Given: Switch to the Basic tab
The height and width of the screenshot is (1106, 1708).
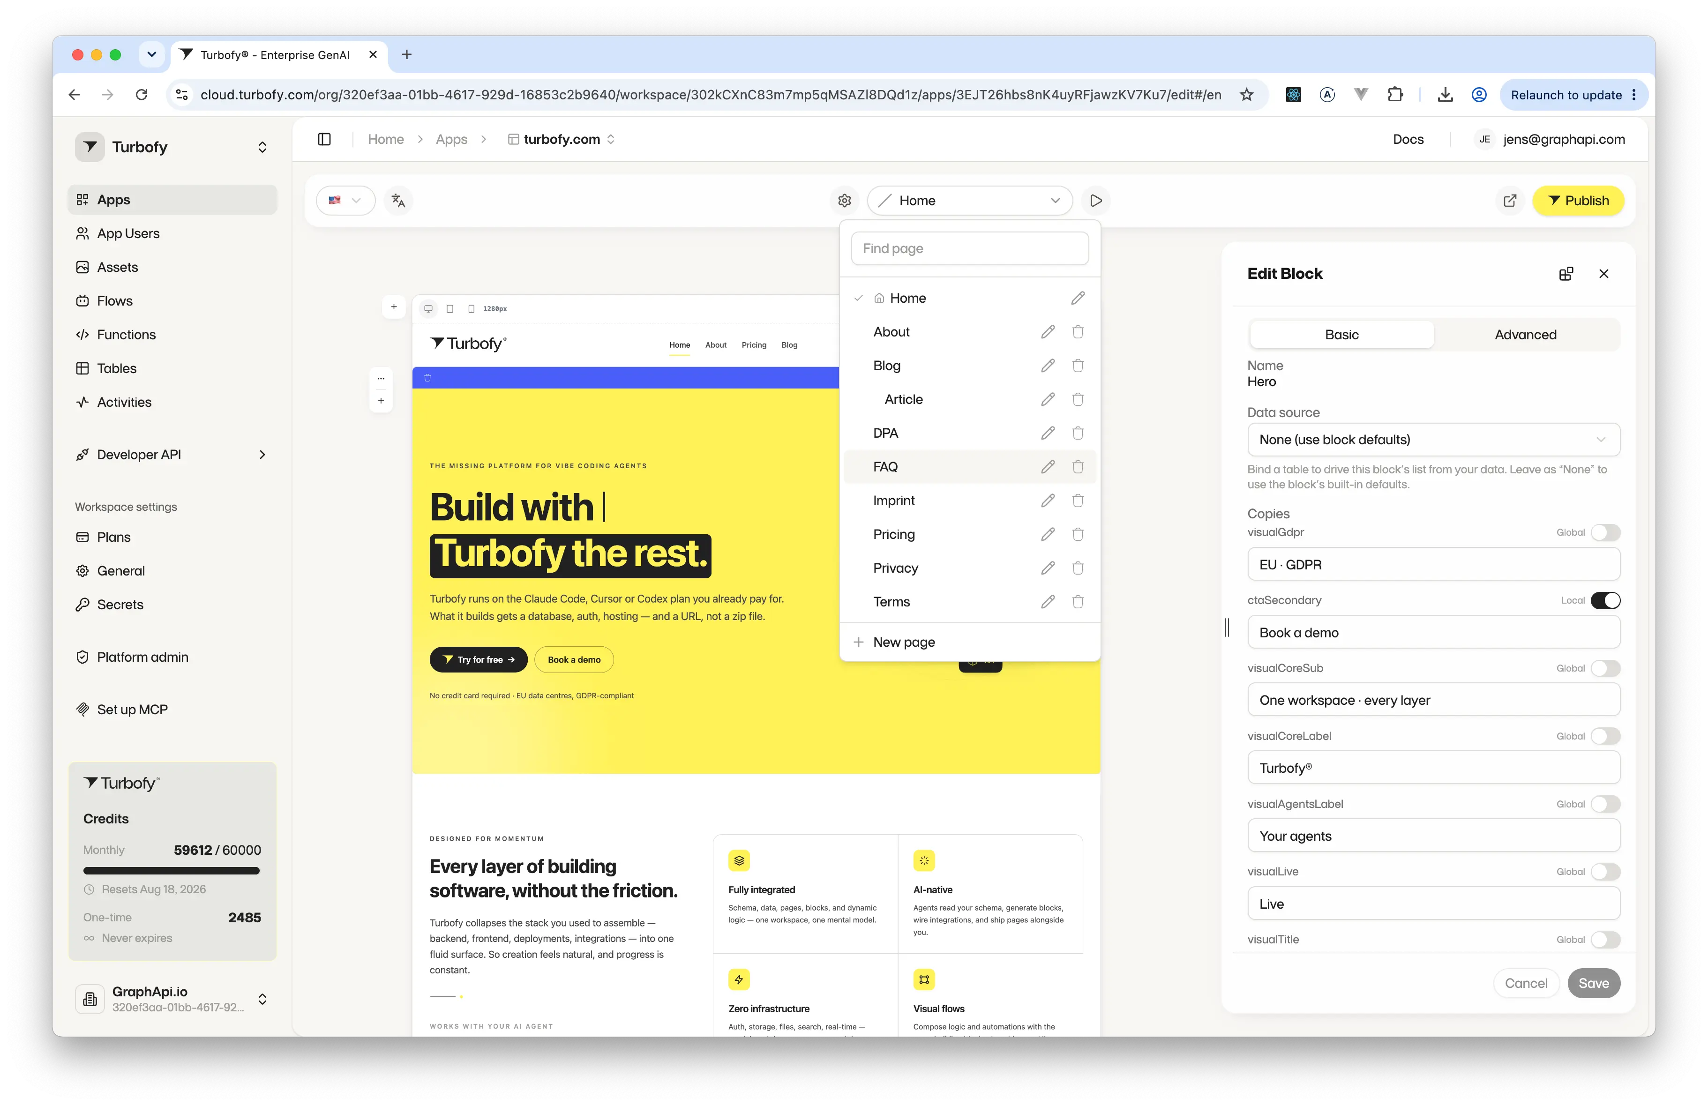Looking at the screenshot, I should tap(1341, 335).
